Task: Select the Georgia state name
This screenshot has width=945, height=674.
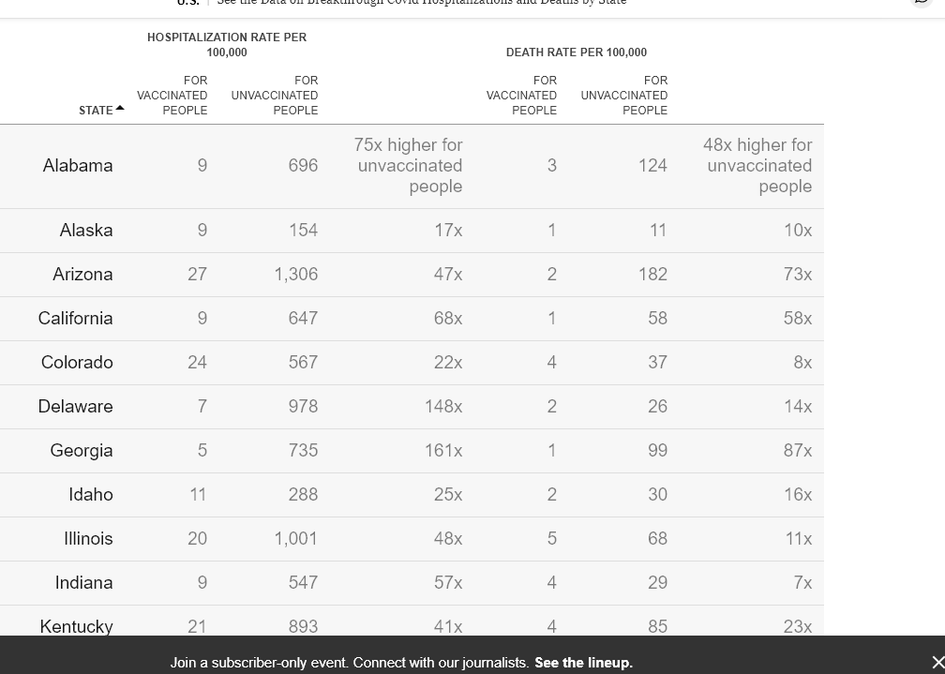Action: (x=82, y=451)
